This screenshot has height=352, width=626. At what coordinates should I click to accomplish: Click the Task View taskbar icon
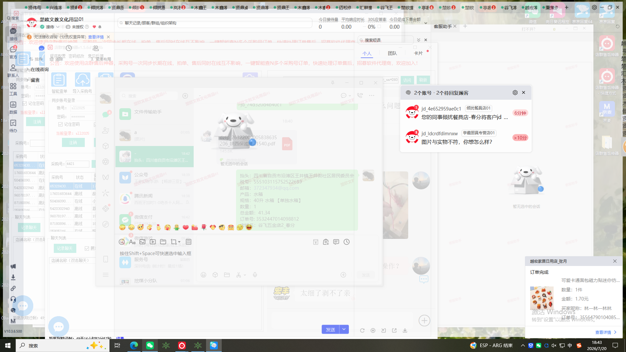tap(118, 345)
